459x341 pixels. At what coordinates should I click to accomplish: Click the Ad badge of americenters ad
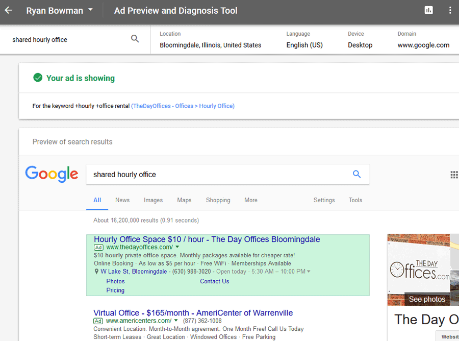coord(98,321)
